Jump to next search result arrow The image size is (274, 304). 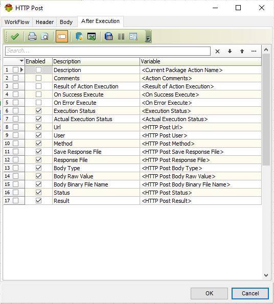pos(230,51)
